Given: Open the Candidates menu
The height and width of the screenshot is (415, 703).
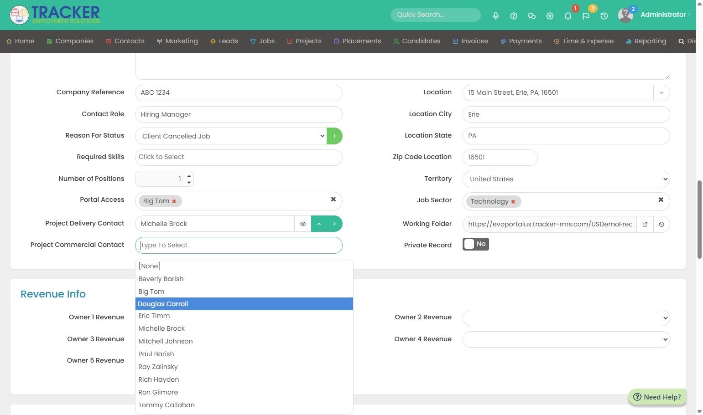Looking at the screenshot, I should click(417, 41).
